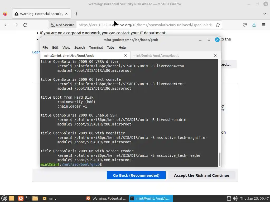The height and width of the screenshot is (202, 270).
Task: Close the /mnt/temp/boot terminal tab
Action: [x=215, y=55]
